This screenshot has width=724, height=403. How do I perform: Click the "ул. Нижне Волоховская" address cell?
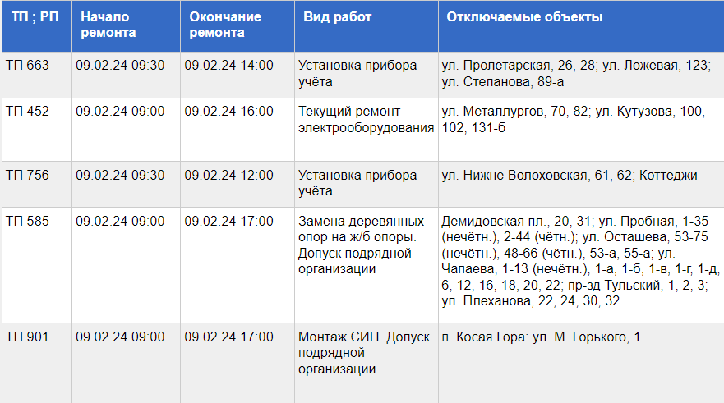581,185
